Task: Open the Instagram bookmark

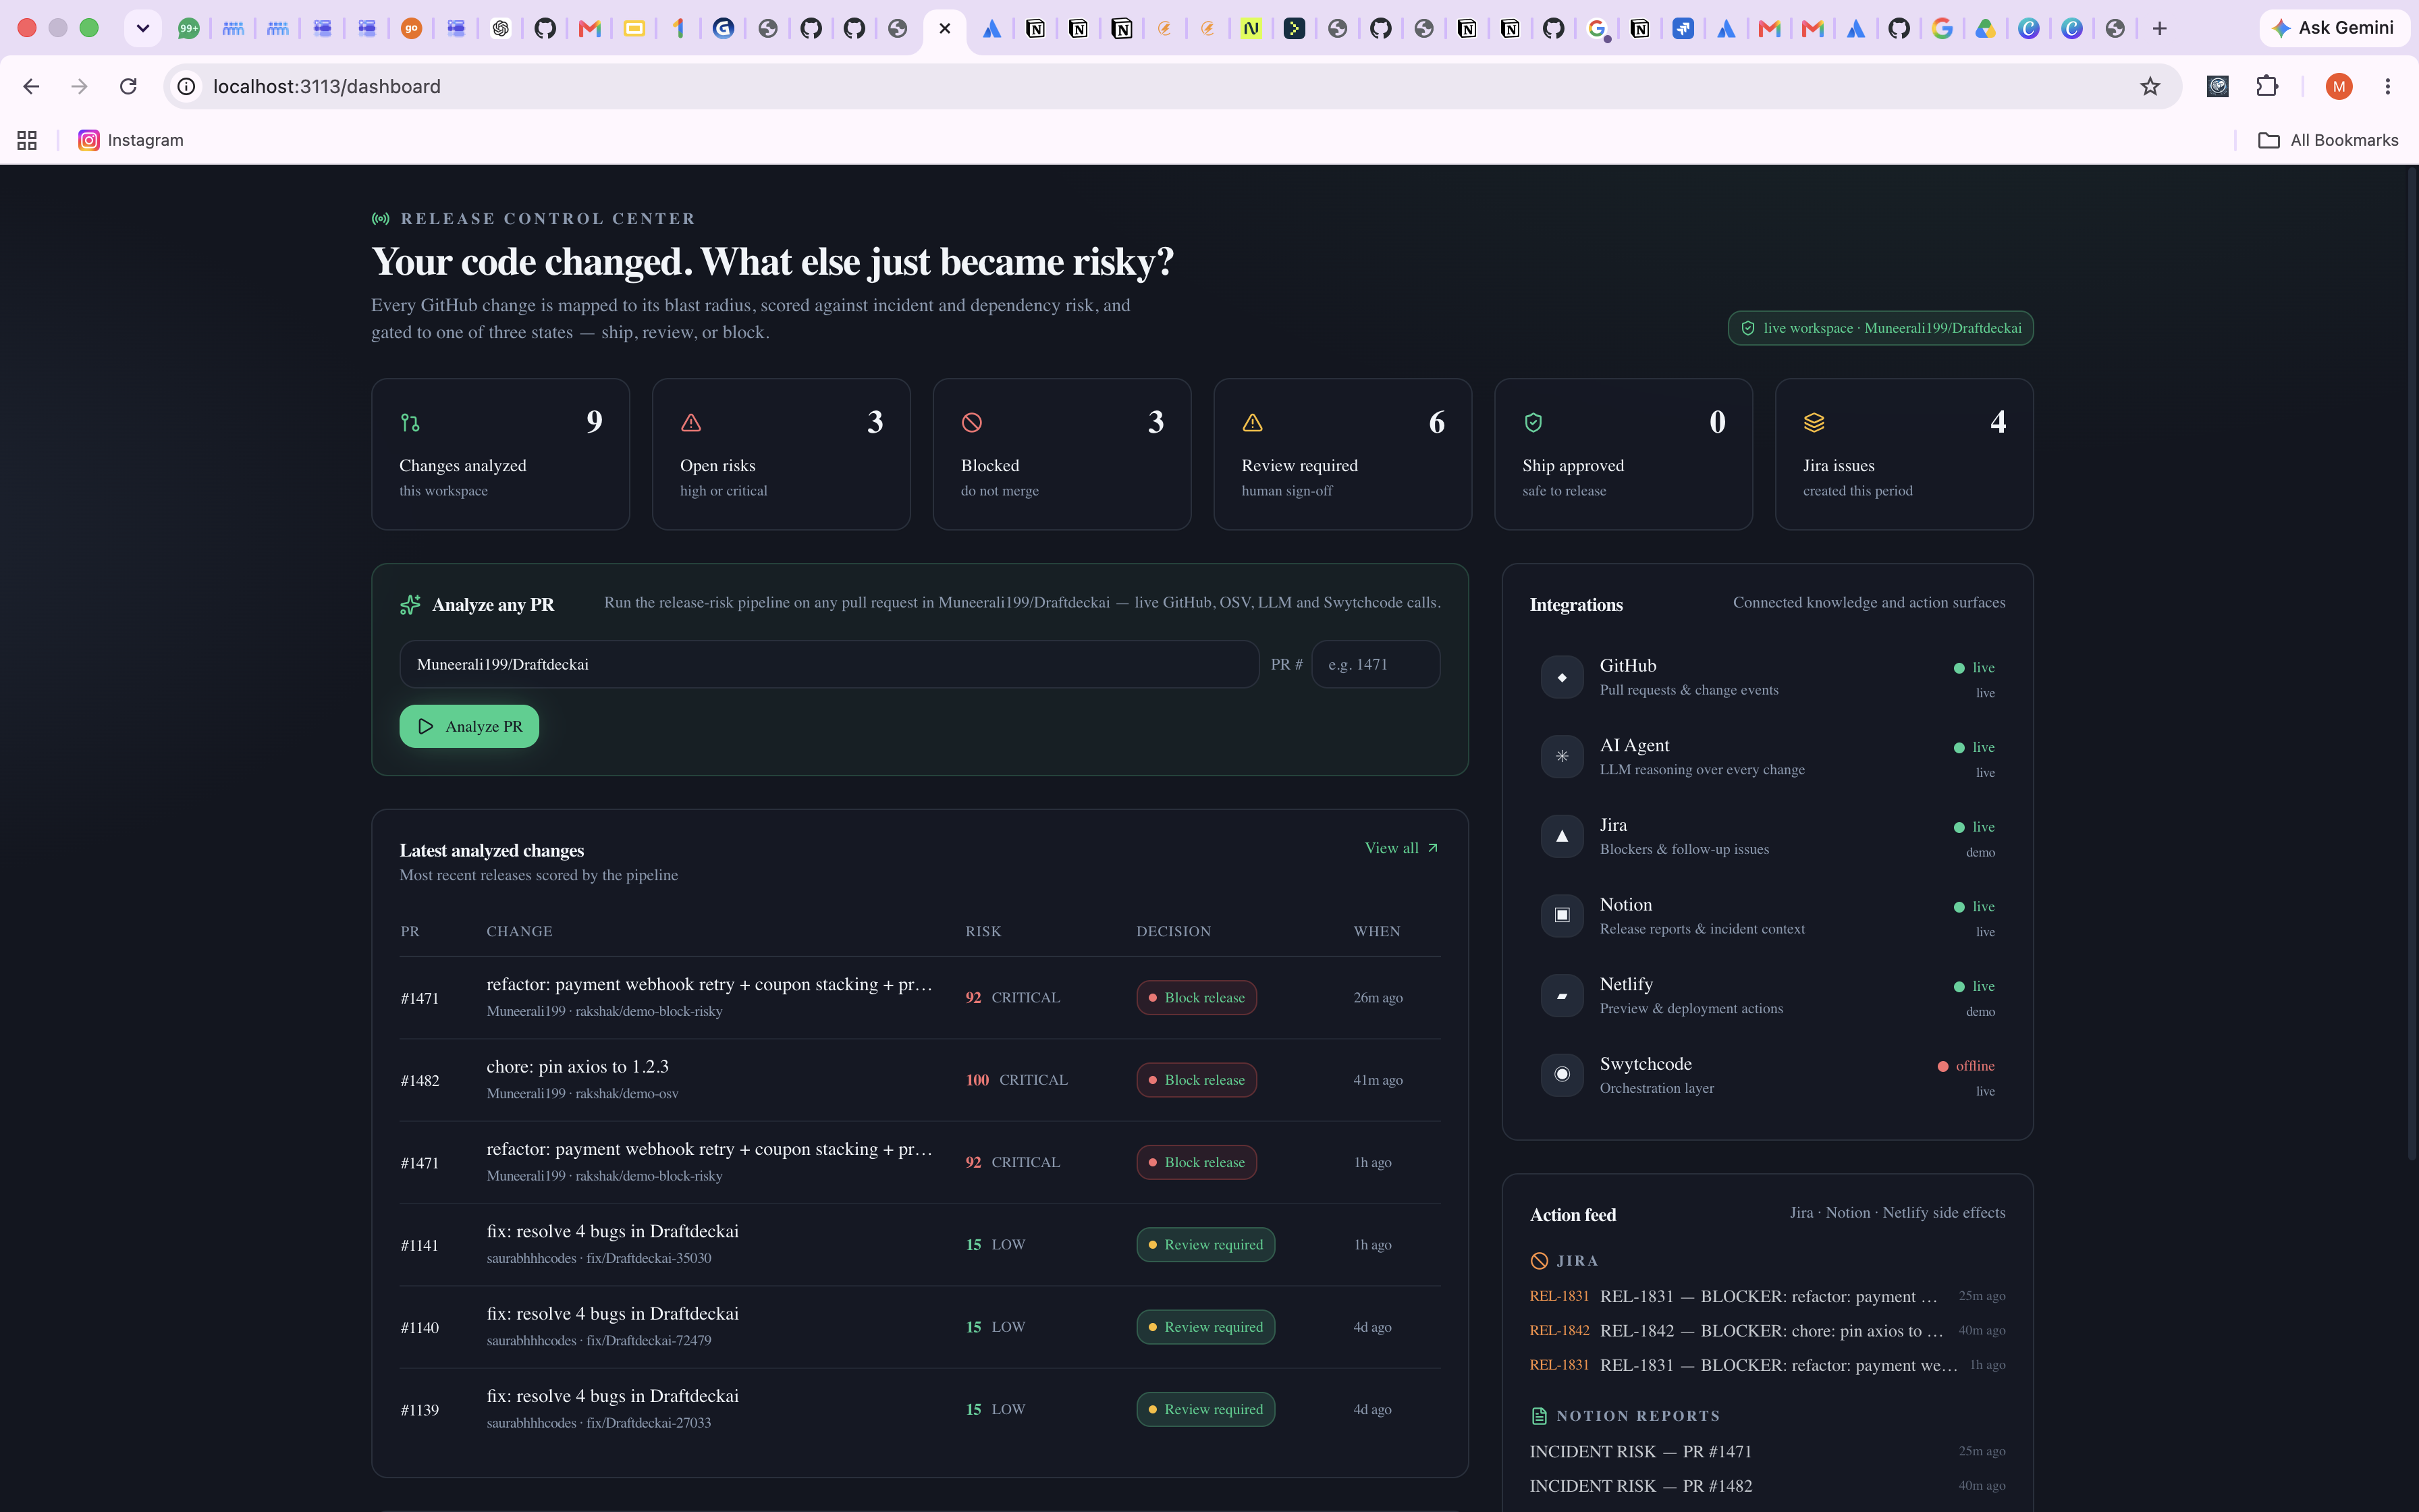Action: 131,140
